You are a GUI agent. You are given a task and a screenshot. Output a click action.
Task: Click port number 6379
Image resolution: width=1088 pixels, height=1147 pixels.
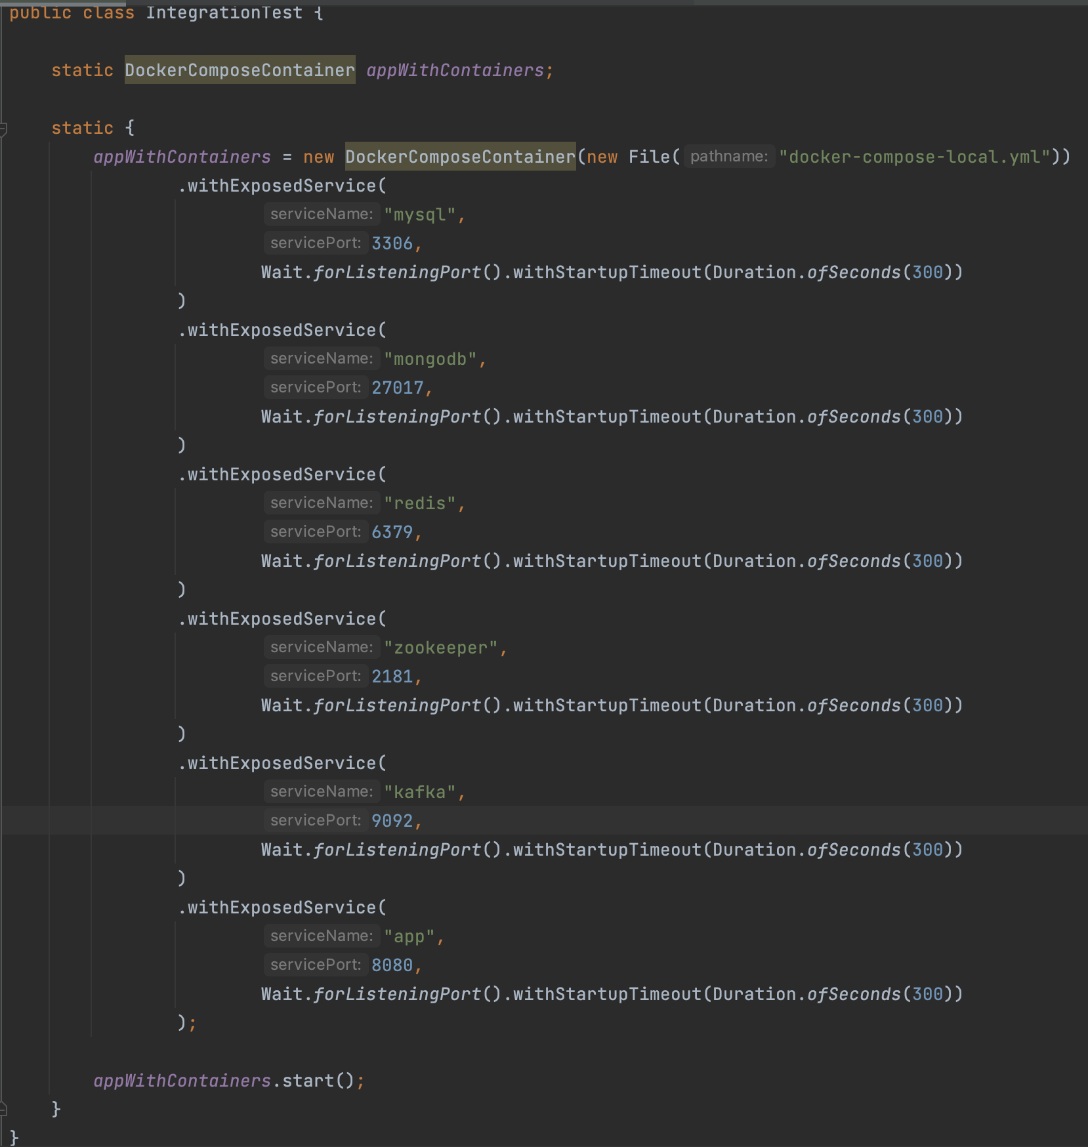pyautogui.click(x=392, y=532)
